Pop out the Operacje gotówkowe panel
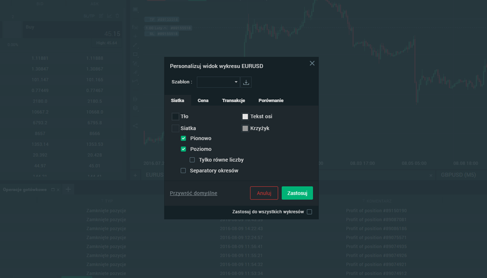This screenshot has height=278, width=487. (53, 189)
